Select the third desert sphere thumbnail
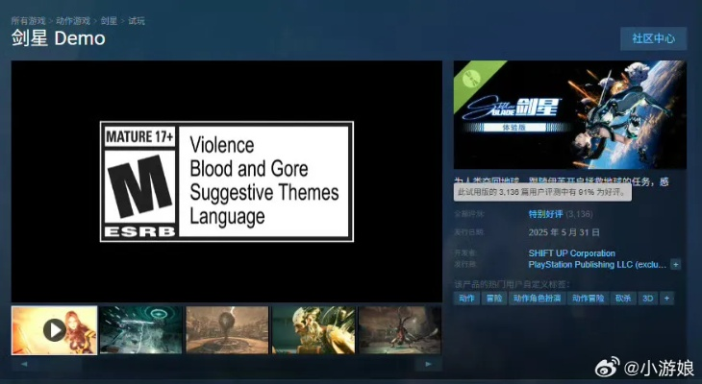The width and height of the screenshot is (702, 384). [227, 330]
